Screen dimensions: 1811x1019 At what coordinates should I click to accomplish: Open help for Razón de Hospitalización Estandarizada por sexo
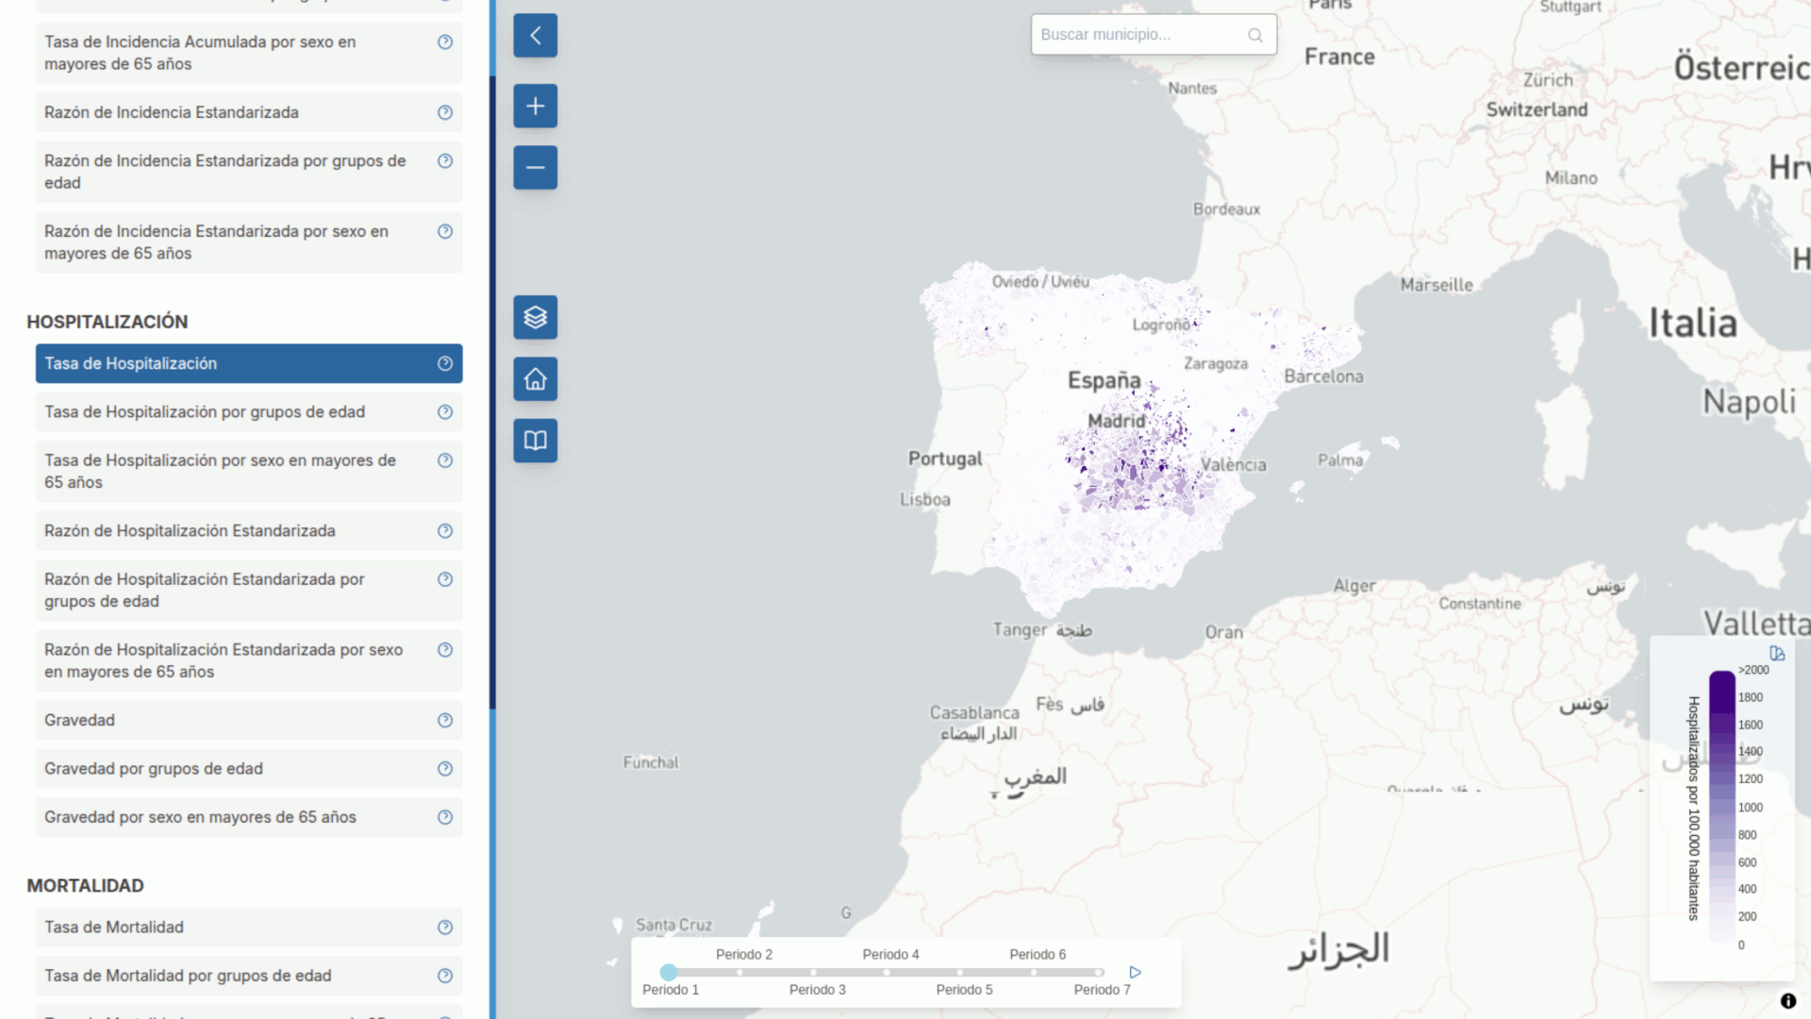[x=445, y=650]
